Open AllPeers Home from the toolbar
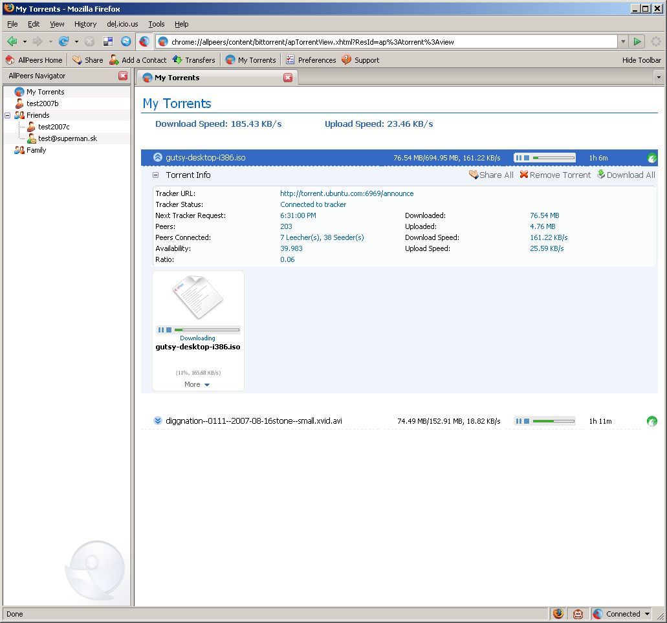Viewport: 667px width, 623px height. [x=34, y=60]
